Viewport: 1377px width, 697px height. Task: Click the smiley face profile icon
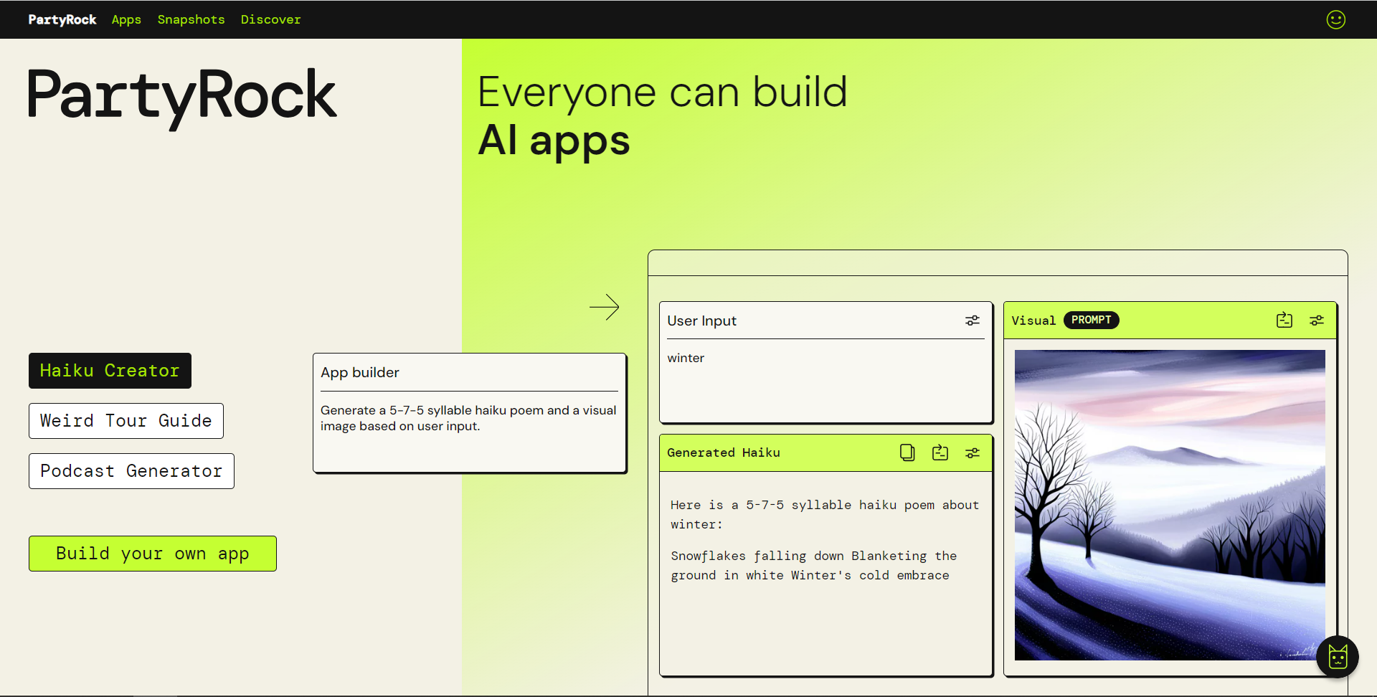pyautogui.click(x=1335, y=19)
